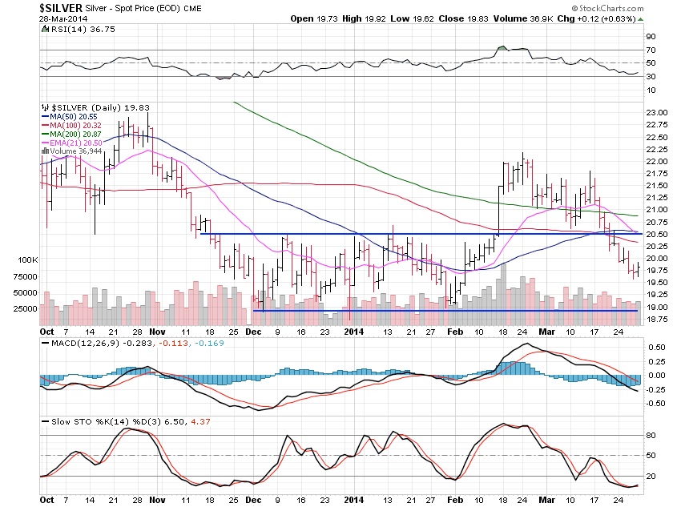The image size is (681, 507).
Task: Click the 0.50 MACD axis label
Action: coord(657,348)
